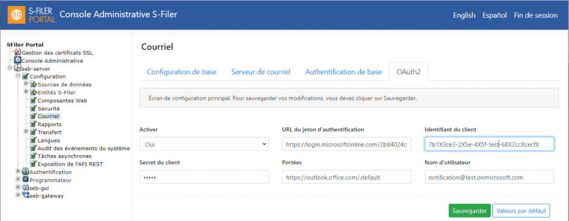Click the seb-gateway node icon

[26, 196]
